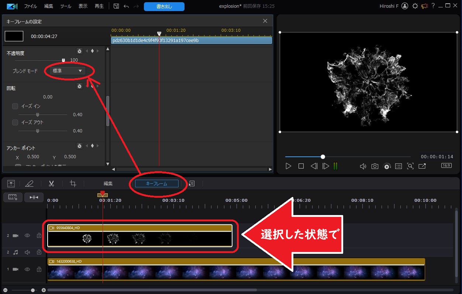Go to previous 不透明度 keyframe
This screenshot has height=294, width=462.
point(87,51)
